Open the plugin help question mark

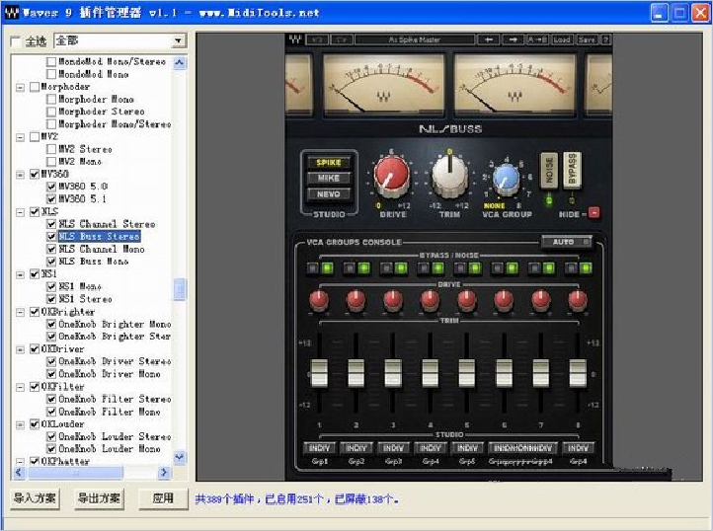(605, 40)
